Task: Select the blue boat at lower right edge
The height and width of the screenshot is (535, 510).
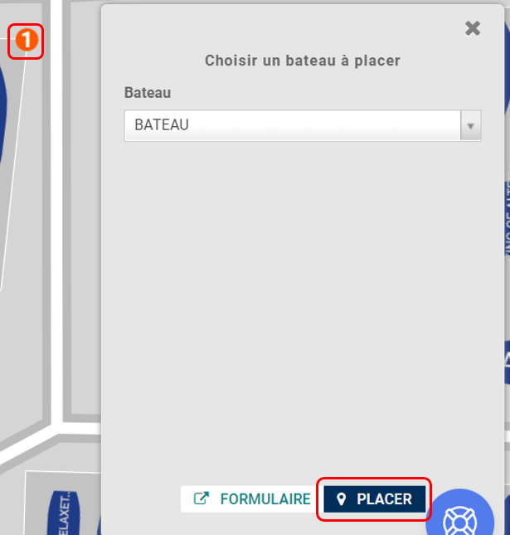Action: tap(507, 363)
